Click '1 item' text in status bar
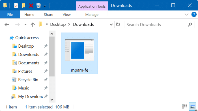Image resolution: width=198 pixels, height=111 pixels. tap(11, 107)
